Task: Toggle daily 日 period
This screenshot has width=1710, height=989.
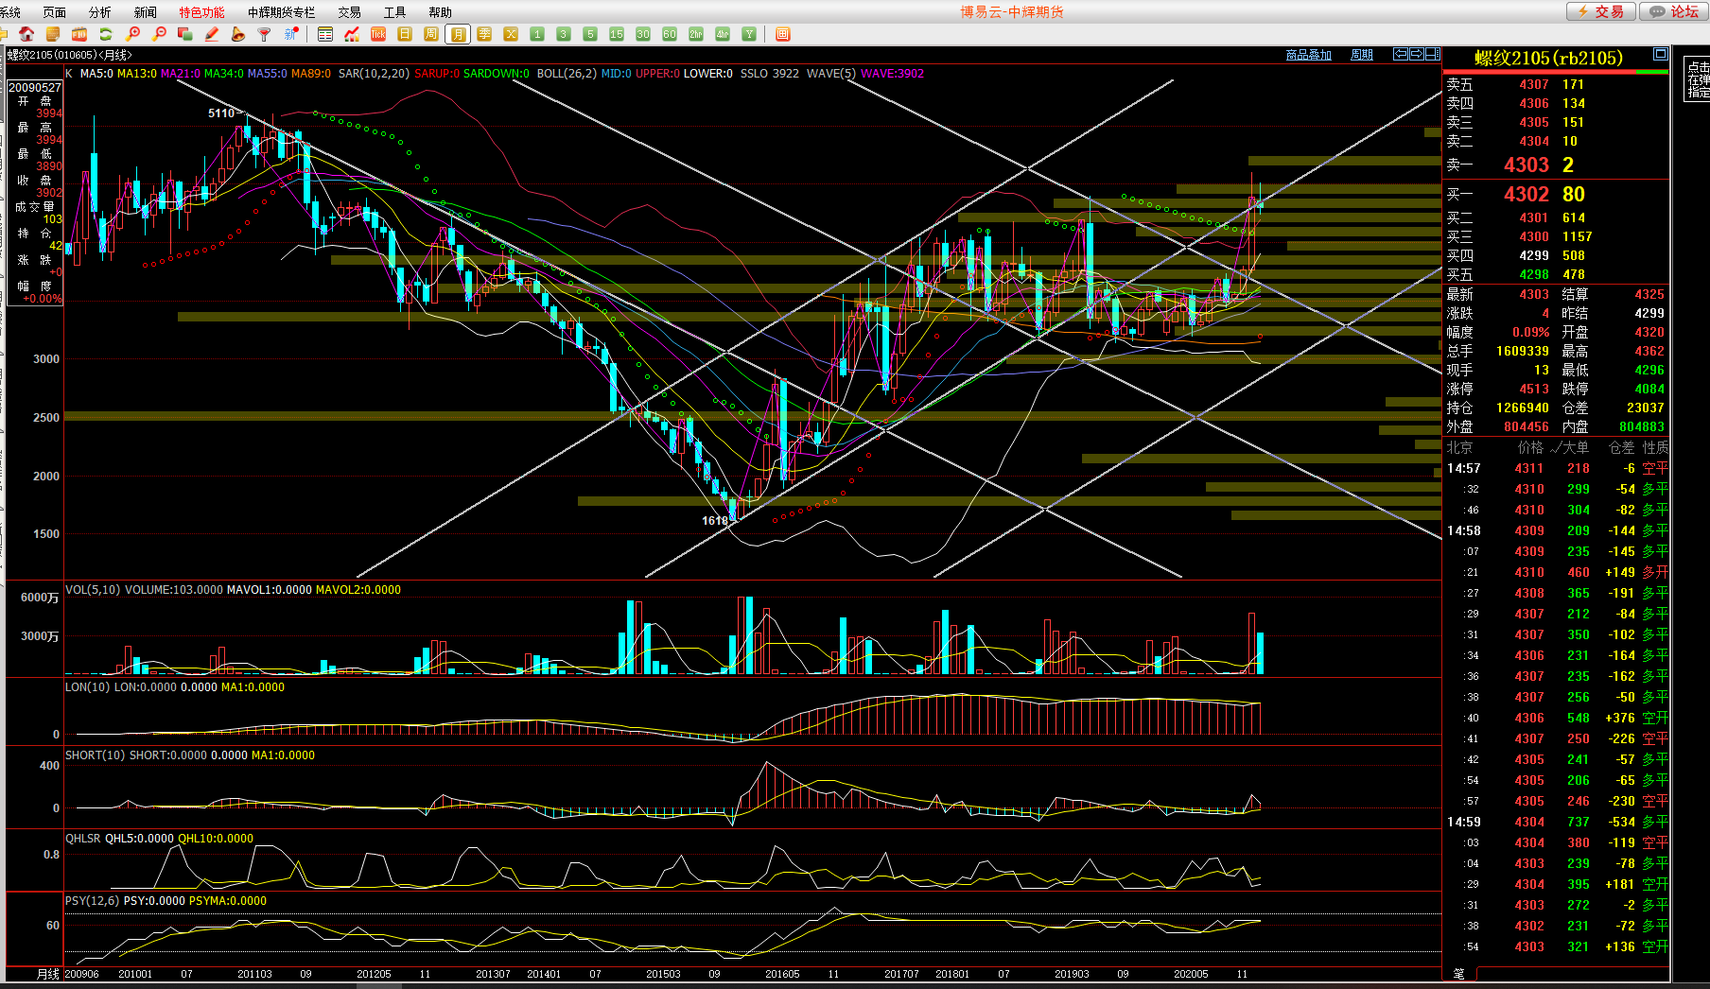Action: [x=405, y=34]
